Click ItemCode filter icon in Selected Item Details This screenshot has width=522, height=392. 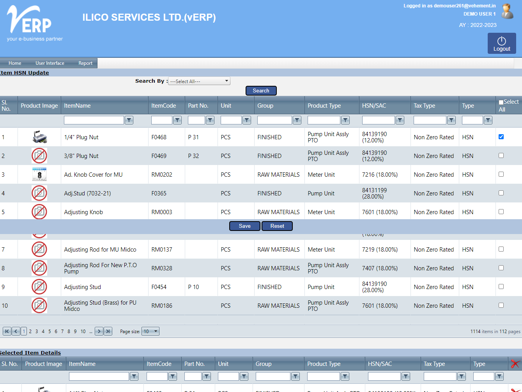pyautogui.click(x=173, y=376)
